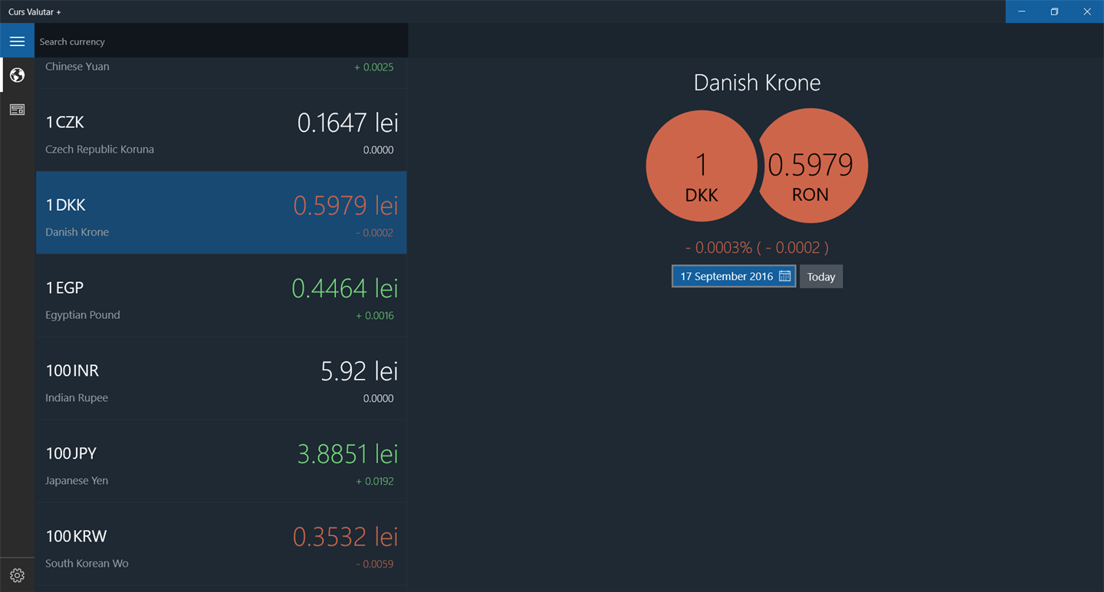Focus the Search currency field

click(222, 41)
